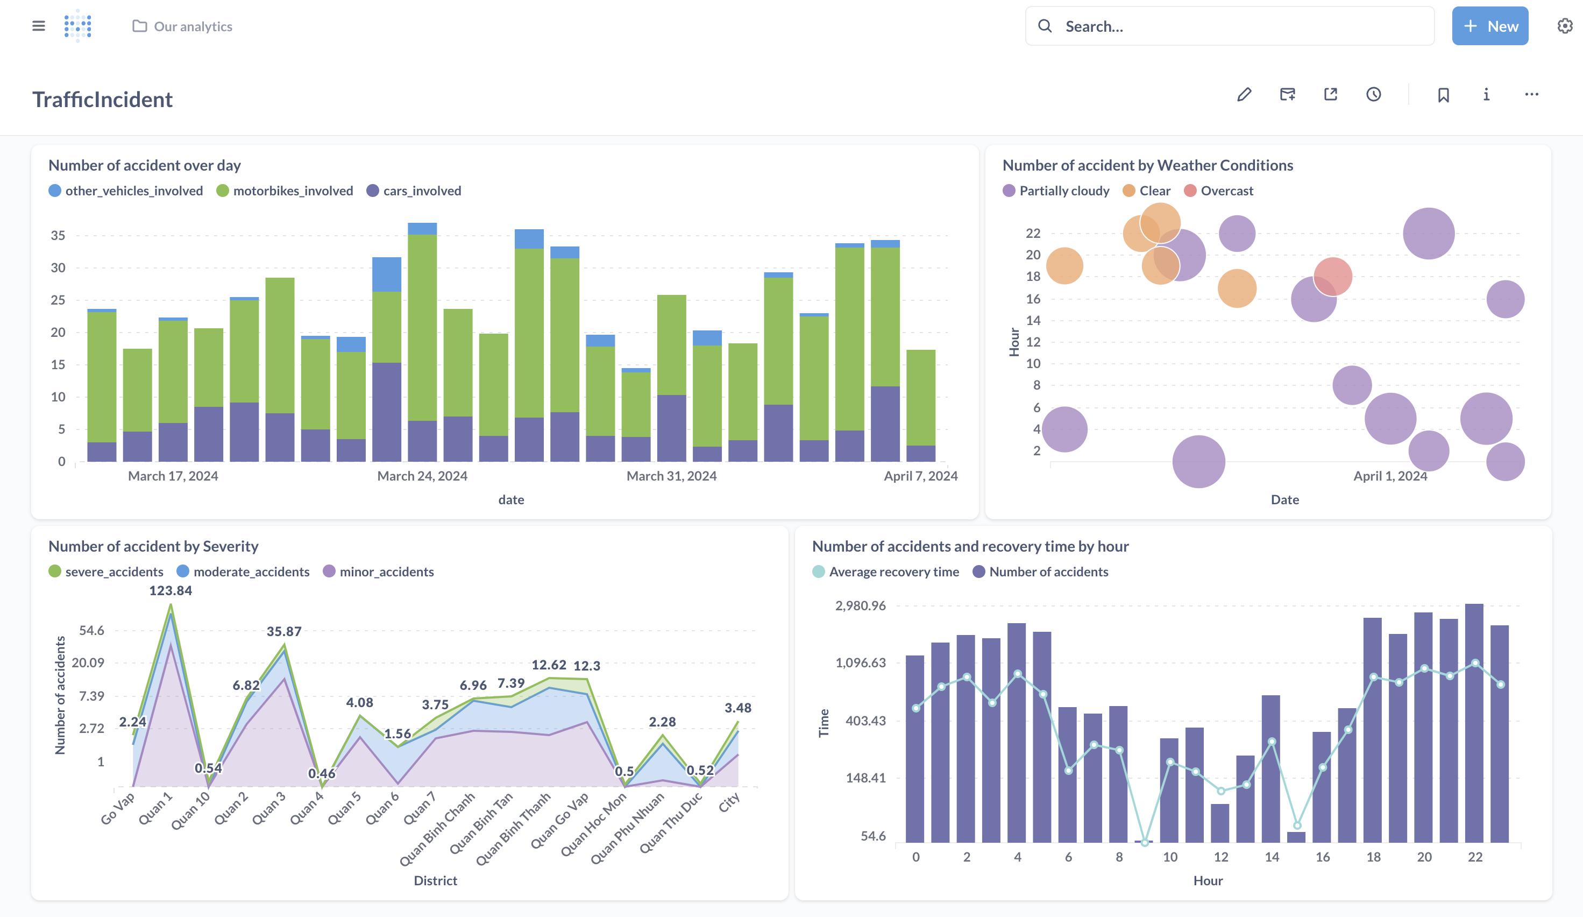The width and height of the screenshot is (1583, 917).
Task: Open Number of accident over day card title
Action: 145,165
